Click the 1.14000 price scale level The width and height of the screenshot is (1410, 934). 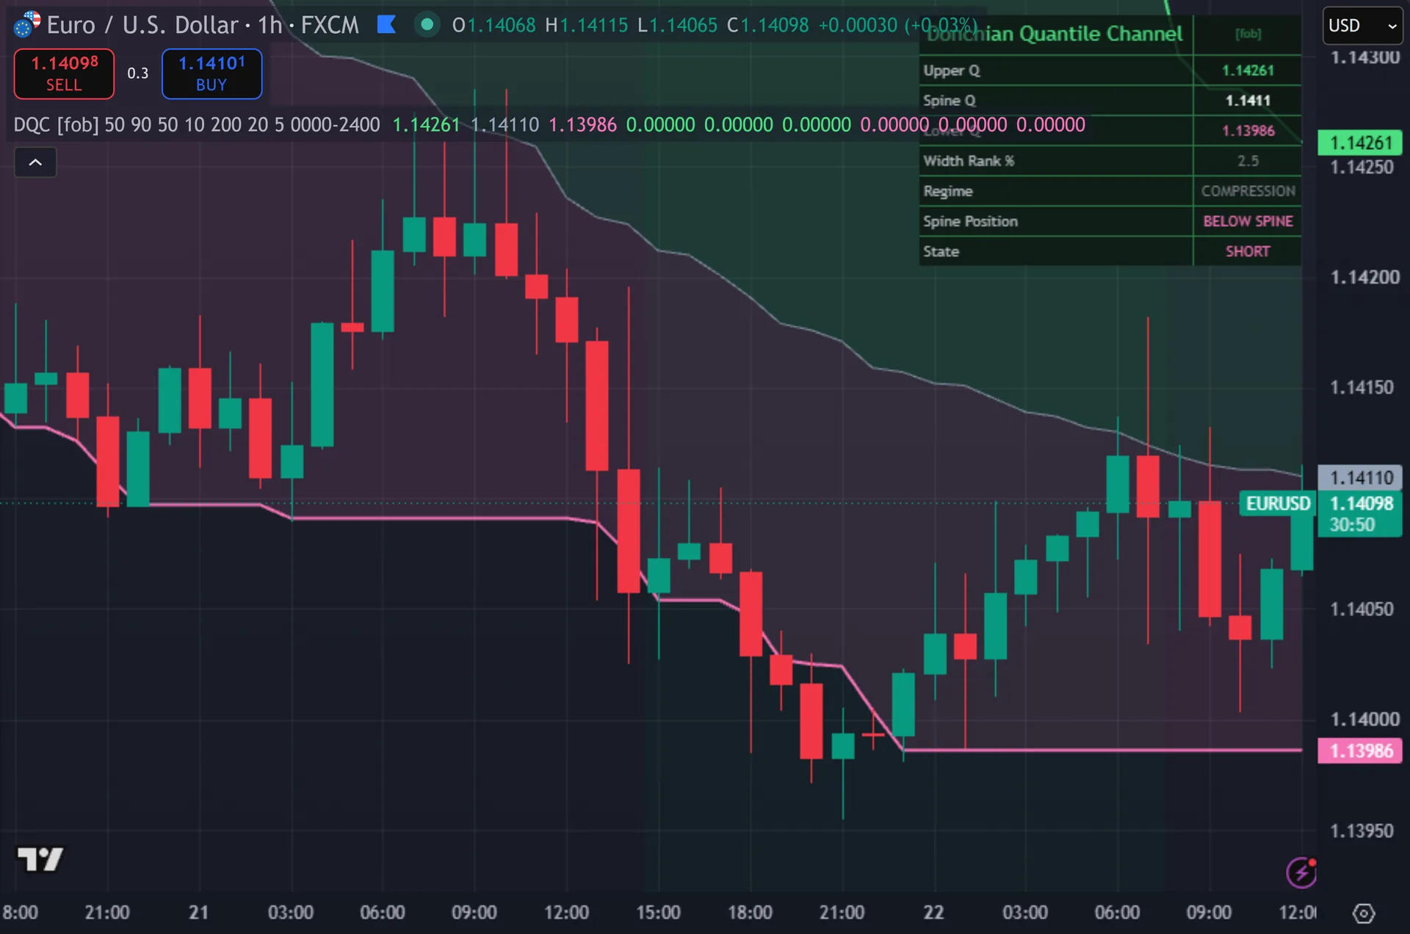coord(1364,720)
